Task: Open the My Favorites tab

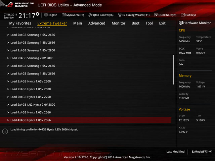Action: pos(20,23)
